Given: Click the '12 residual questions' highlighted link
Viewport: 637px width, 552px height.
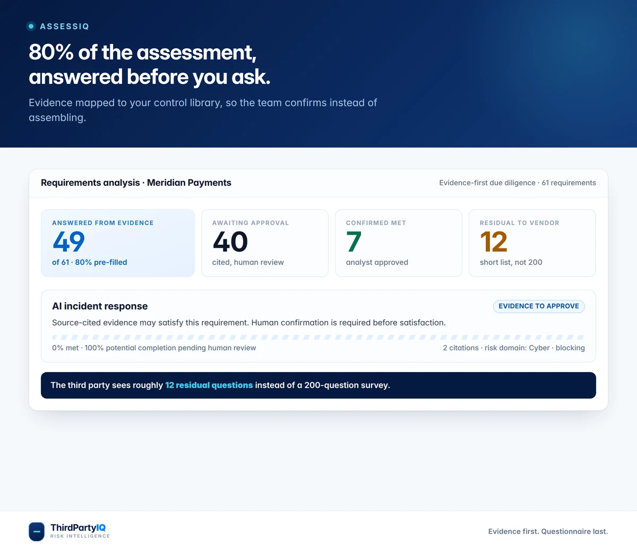Looking at the screenshot, I should pyautogui.click(x=209, y=385).
